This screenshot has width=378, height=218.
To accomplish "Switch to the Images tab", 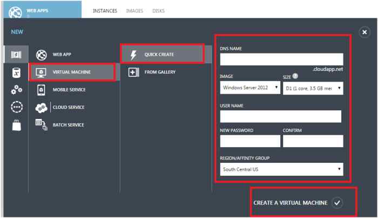I will point(134,11).
